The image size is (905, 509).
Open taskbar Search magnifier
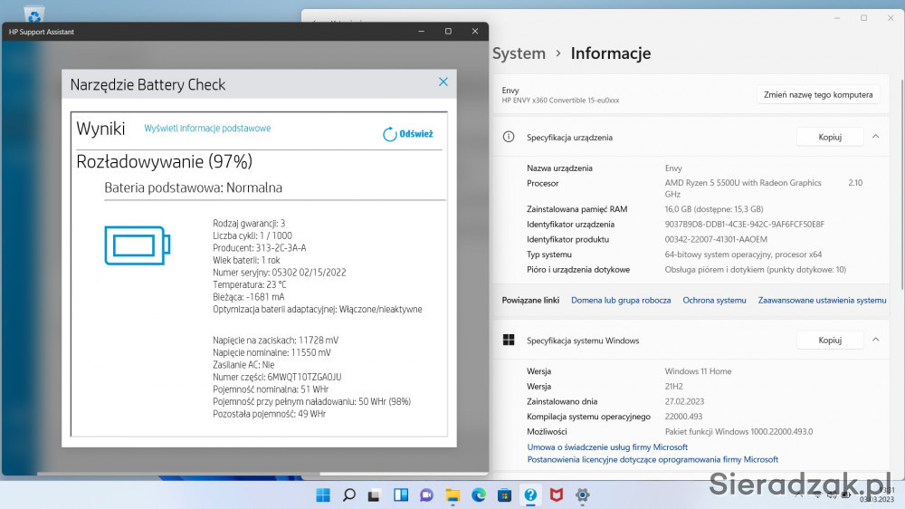348,495
